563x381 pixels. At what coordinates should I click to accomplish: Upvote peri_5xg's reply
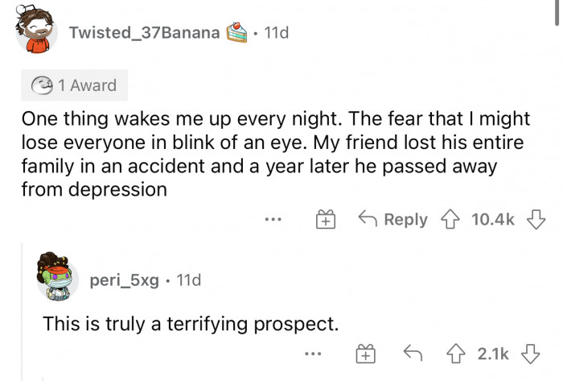click(456, 354)
